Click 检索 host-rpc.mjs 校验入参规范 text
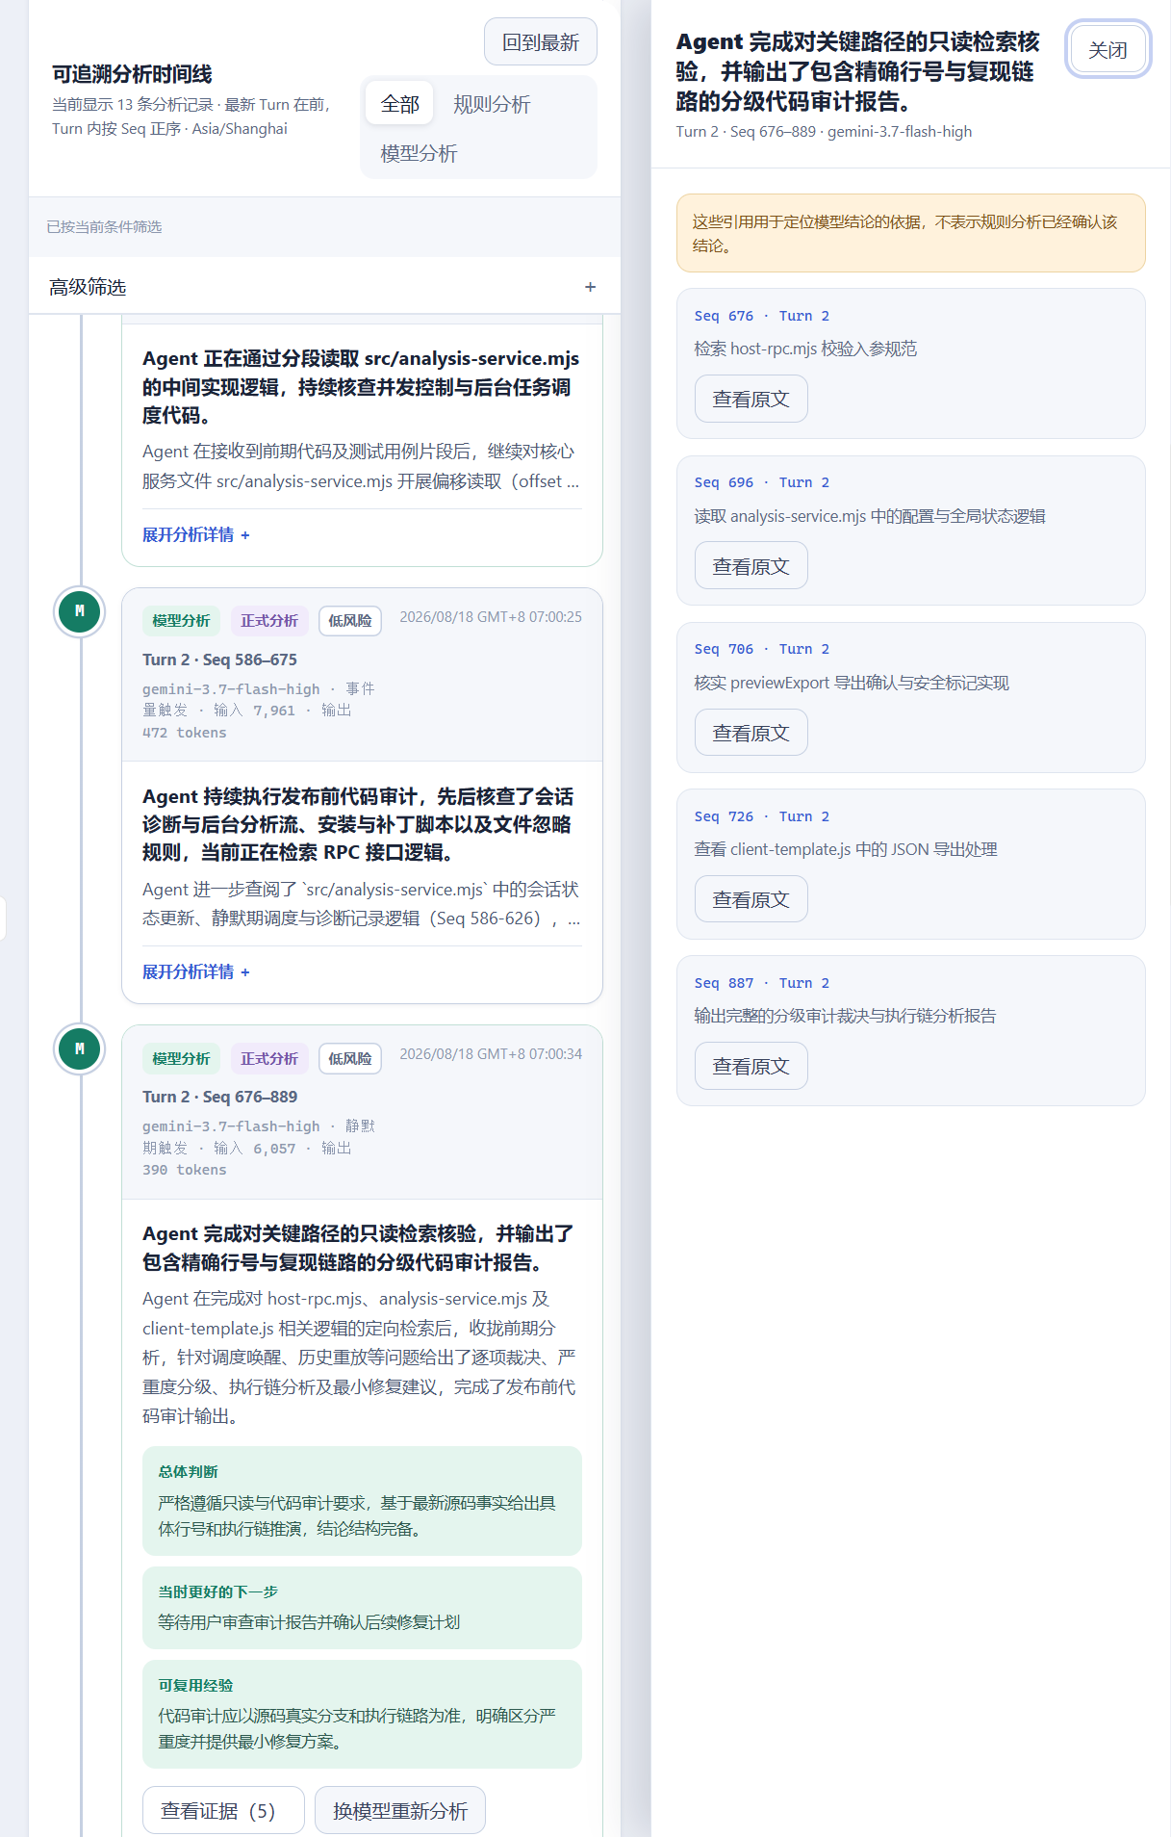This screenshot has width=1171, height=1837. point(805,349)
